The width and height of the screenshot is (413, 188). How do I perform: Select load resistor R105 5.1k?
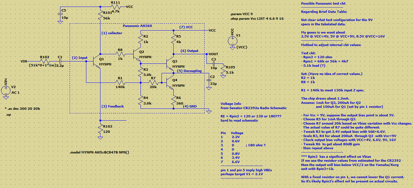coord(223,70)
